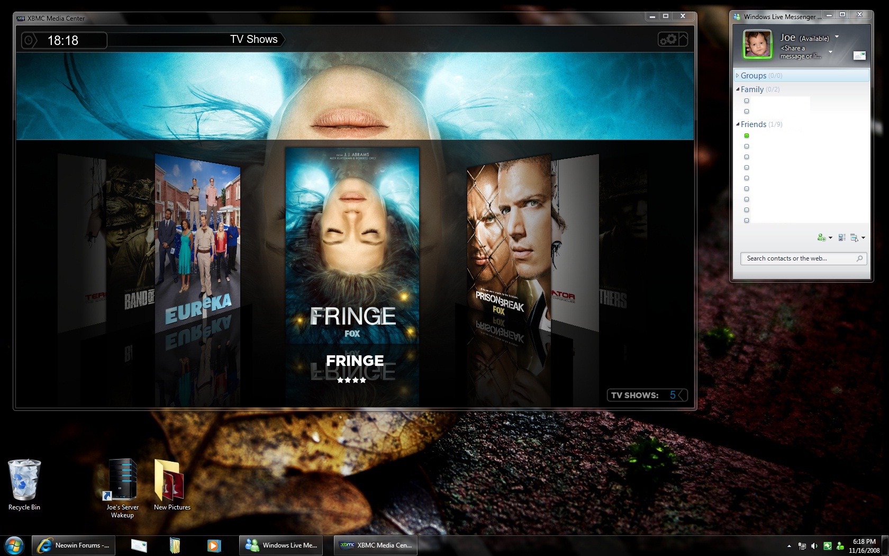Click the network connection tray icon

[802, 546]
